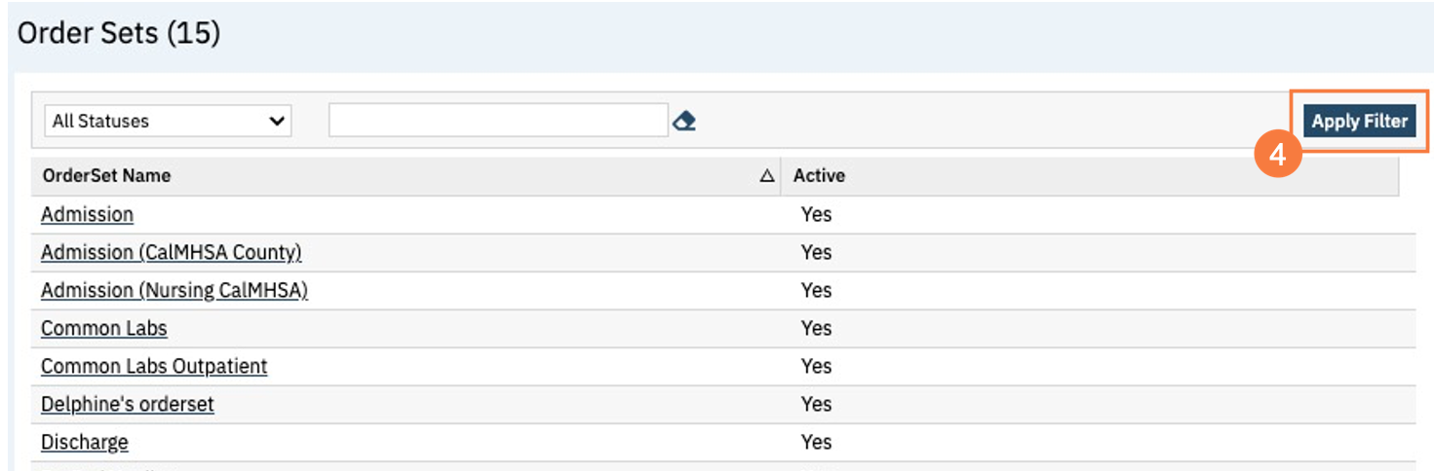Click the eraser icon to clear the filter
This screenshot has height=471, width=1434.
coord(684,122)
